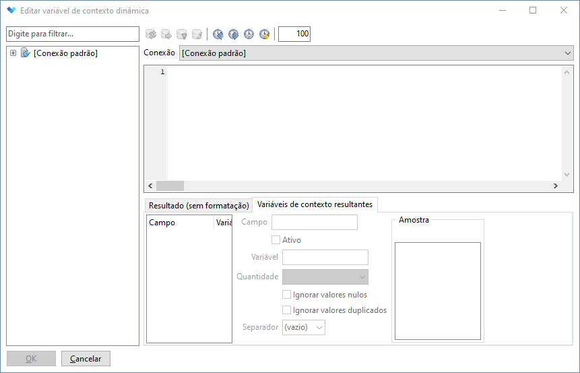Click the editor scroll up arrow
The image size is (580, 373).
[x=567, y=73]
